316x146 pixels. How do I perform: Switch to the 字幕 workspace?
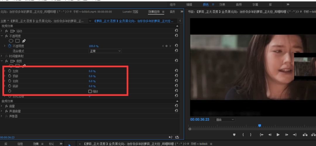pyautogui.click(x=255, y=5)
